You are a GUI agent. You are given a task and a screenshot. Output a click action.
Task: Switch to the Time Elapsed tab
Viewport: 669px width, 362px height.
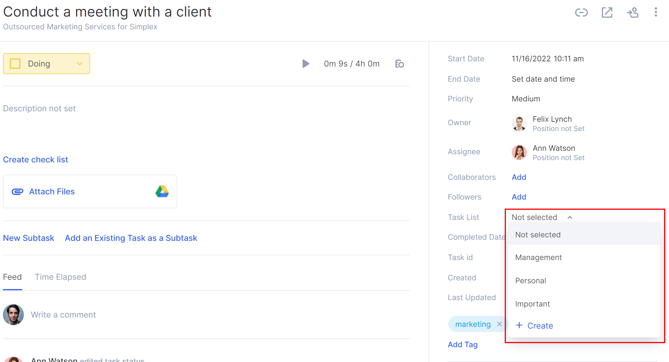pos(60,277)
